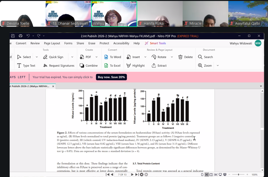Expand the Rotate dropdown arrow
268x177 pixels.
[172, 57]
